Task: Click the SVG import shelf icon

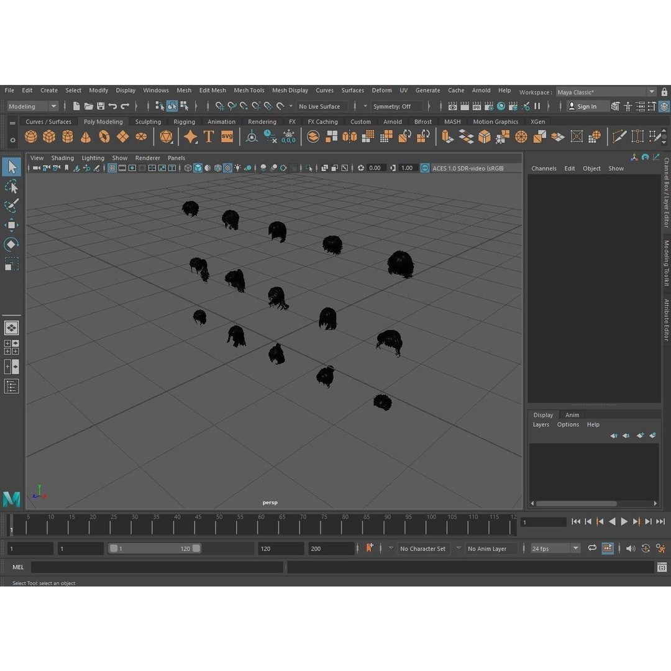Action: (x=227, y=137)
